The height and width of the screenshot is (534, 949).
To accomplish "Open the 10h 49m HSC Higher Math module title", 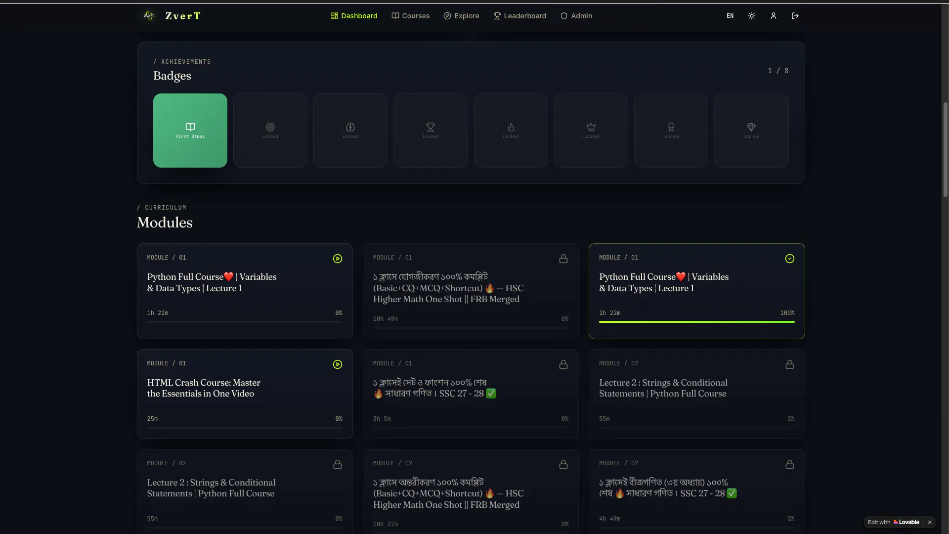I will (x=448, y=288).
